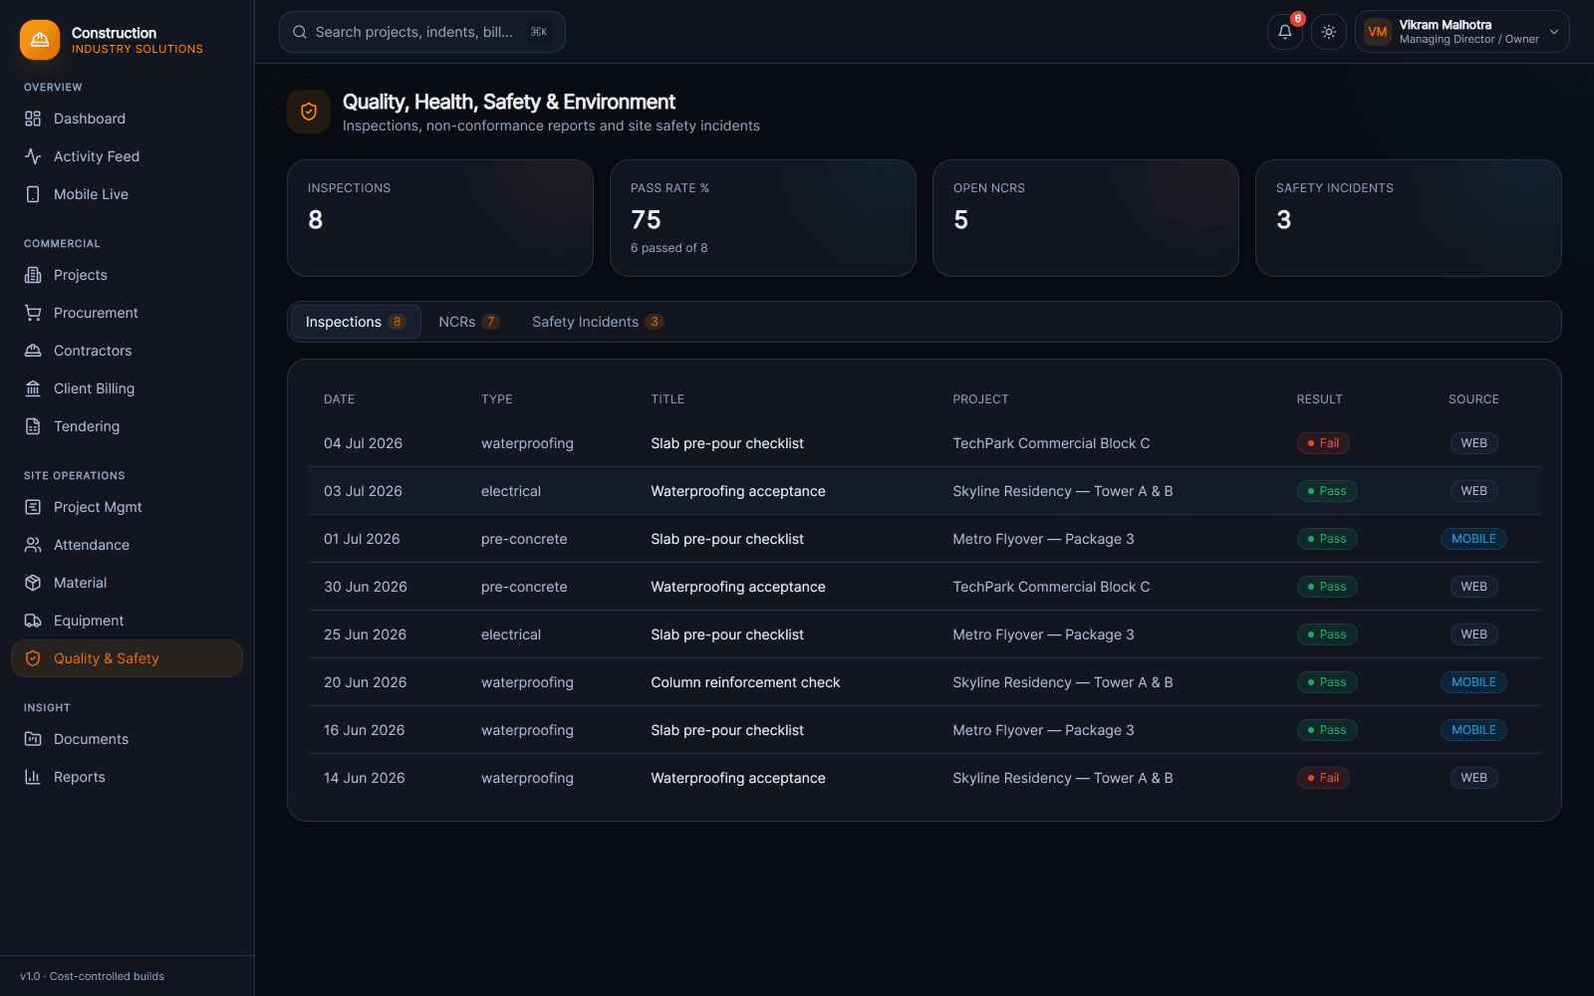Image resolution: width=1594 pixels, height=996 pixels.
Task: Open Projects building icon in sidebar
Action: tap(33, 275)
